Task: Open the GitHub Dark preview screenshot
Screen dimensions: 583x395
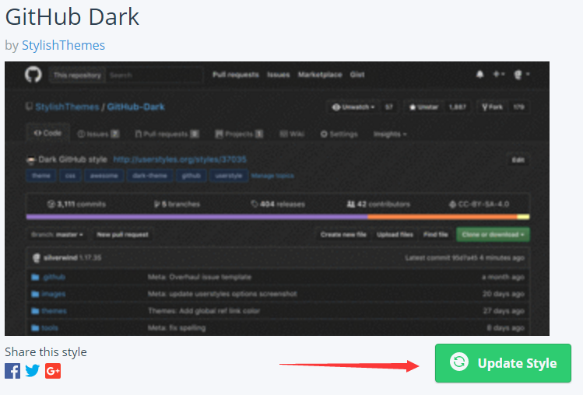Action: point(277,198)
